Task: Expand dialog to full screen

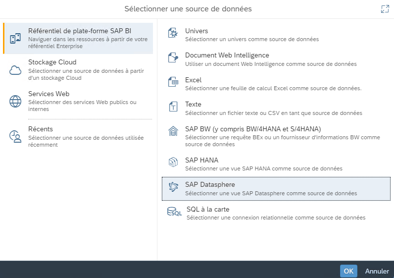Action: (385, 9)
